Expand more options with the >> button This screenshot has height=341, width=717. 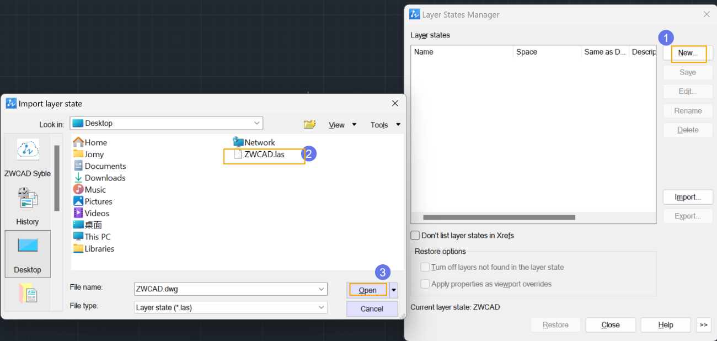point(704,325)
